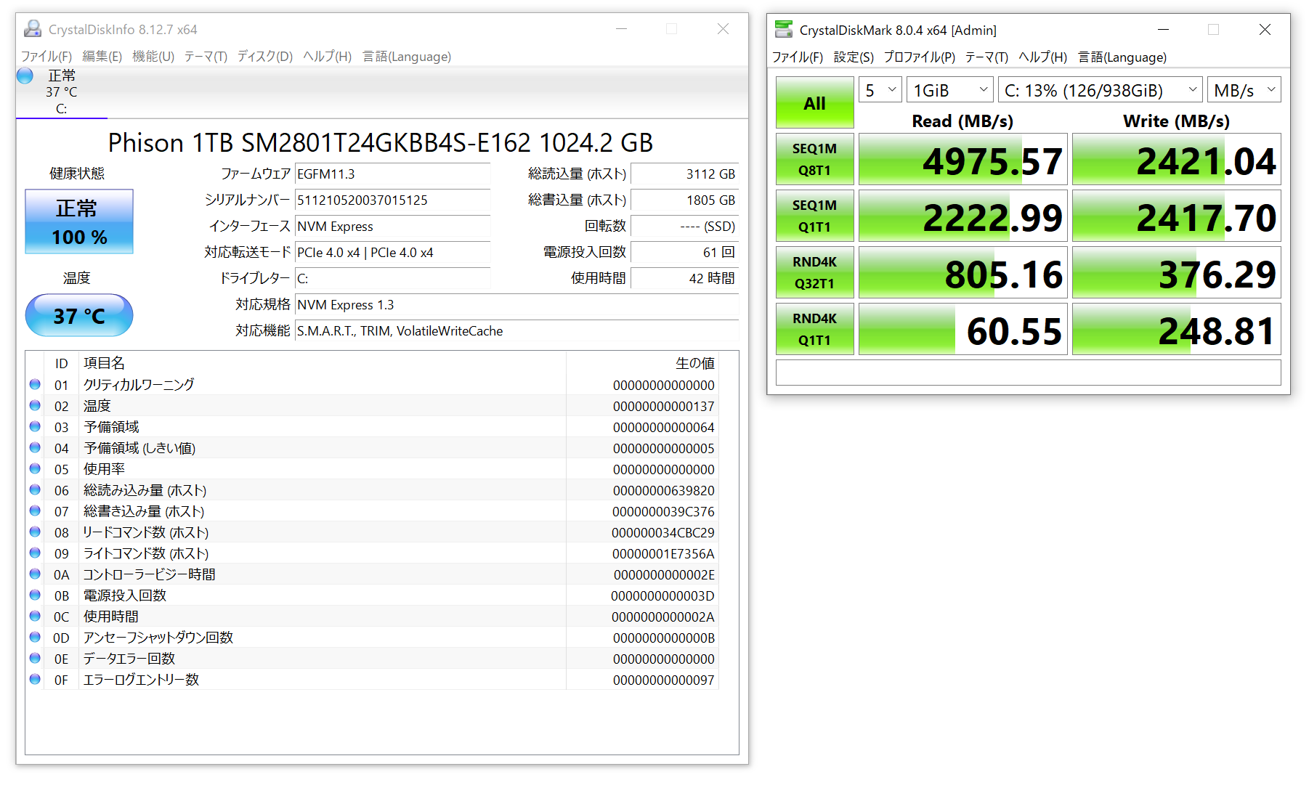Click status orb for エラーログエントリー数 row
This screenshot has width=1309, height=785.
(x=35, y=679)
